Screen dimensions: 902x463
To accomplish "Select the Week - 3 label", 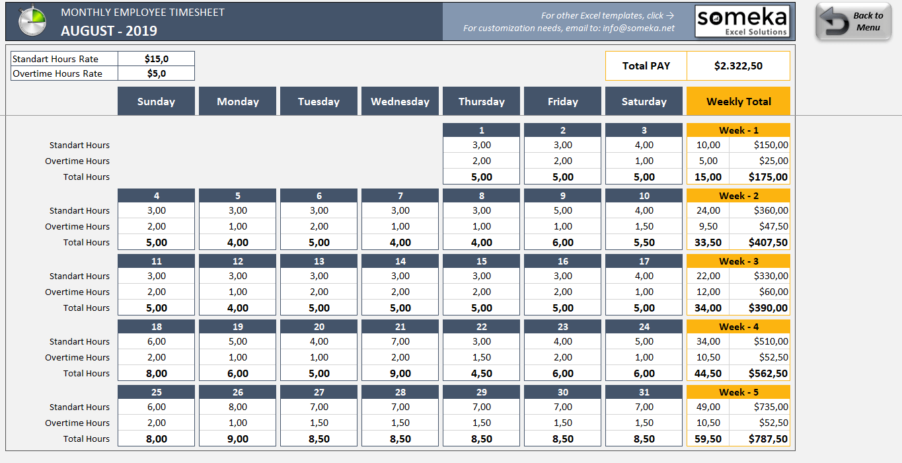I will pyautogui.click(x=738, y=261).
